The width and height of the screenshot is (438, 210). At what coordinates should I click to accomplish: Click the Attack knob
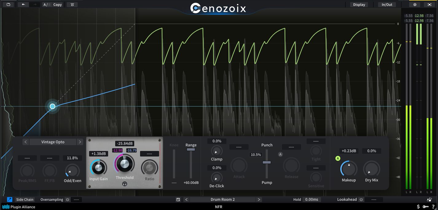239,166
